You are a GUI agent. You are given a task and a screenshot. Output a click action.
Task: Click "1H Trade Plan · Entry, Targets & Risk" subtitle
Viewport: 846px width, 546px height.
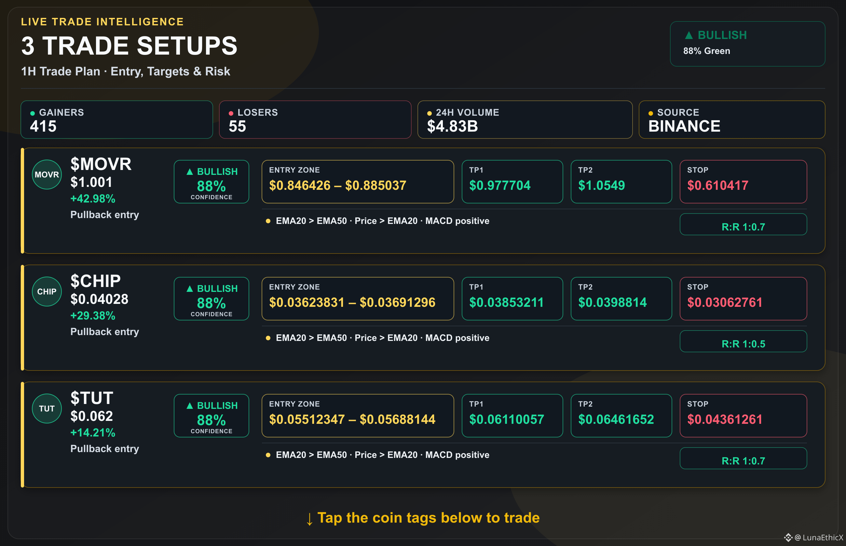coord(126,71)
